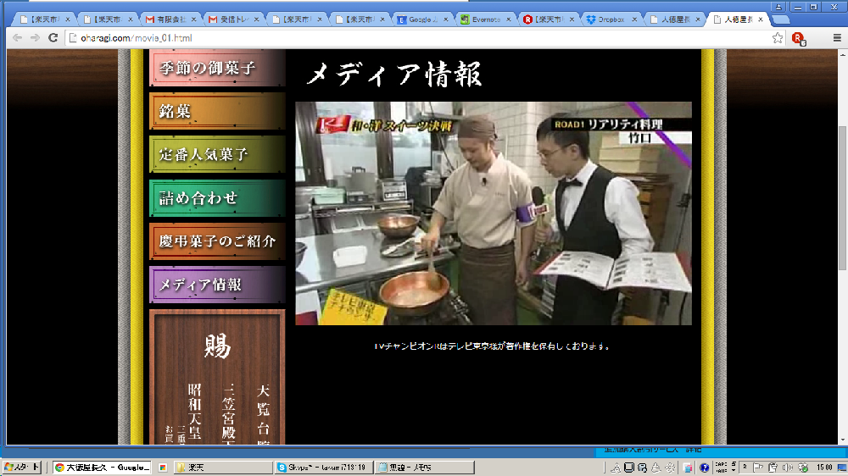Open 定番人気菓子 menu banner

click(x=217, y=154)
